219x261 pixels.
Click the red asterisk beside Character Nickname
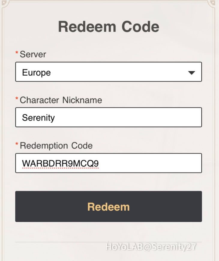click(17, 98)
